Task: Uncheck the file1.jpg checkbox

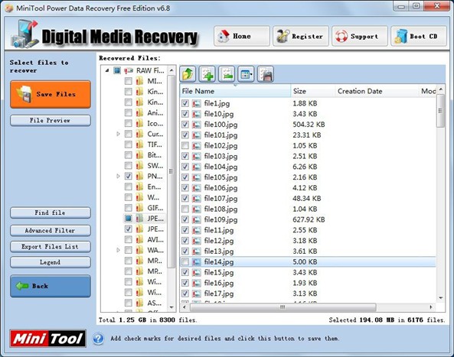Action: tap(185, 103)
